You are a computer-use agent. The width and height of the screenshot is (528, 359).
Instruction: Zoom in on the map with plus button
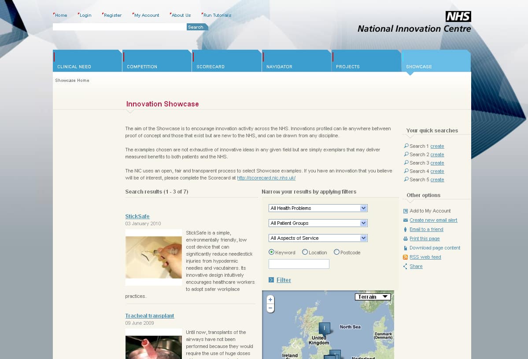[x=270, y=300]
